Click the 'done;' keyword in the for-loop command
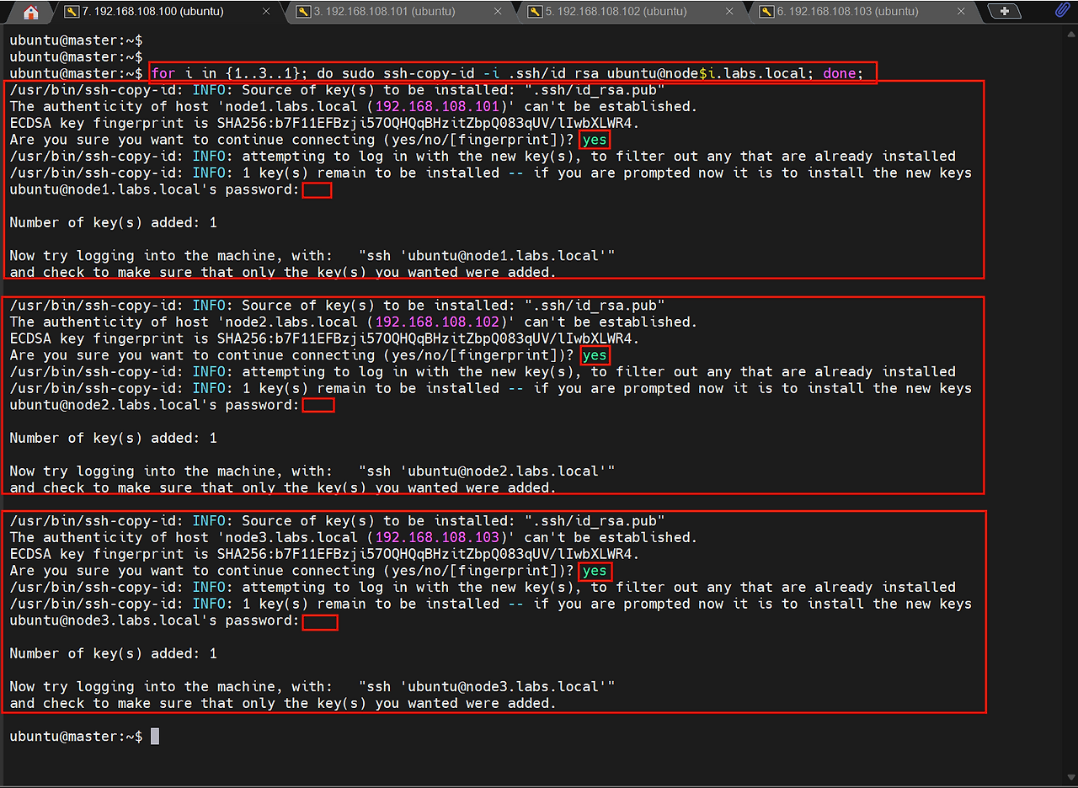 pyautogui.click(x=843, y=73)
